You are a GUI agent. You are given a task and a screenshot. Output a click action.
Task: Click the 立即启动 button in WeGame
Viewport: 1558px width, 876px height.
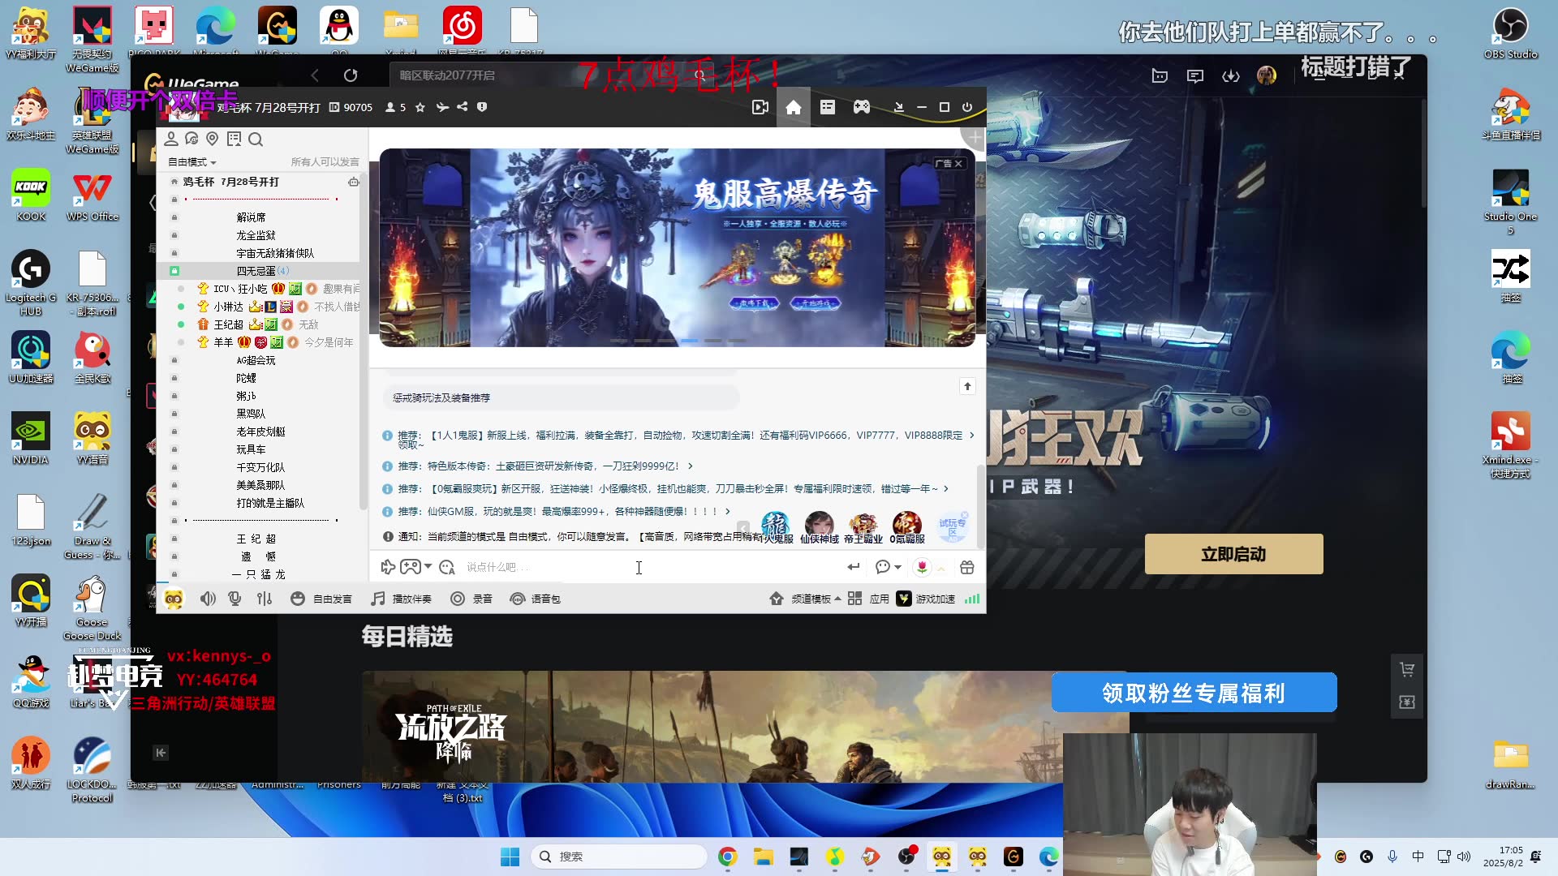pyautogui.click(x=1233, y=554)
